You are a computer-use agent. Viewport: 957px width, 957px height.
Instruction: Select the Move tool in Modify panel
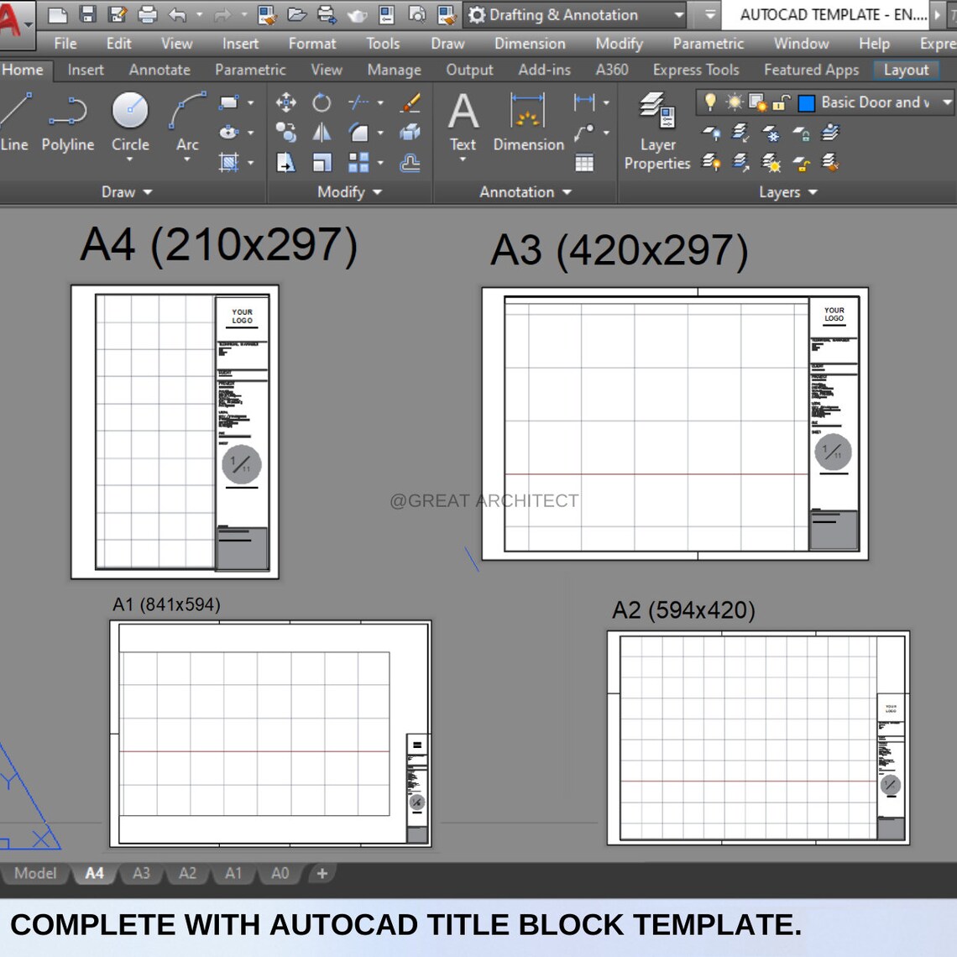[285, 102]
